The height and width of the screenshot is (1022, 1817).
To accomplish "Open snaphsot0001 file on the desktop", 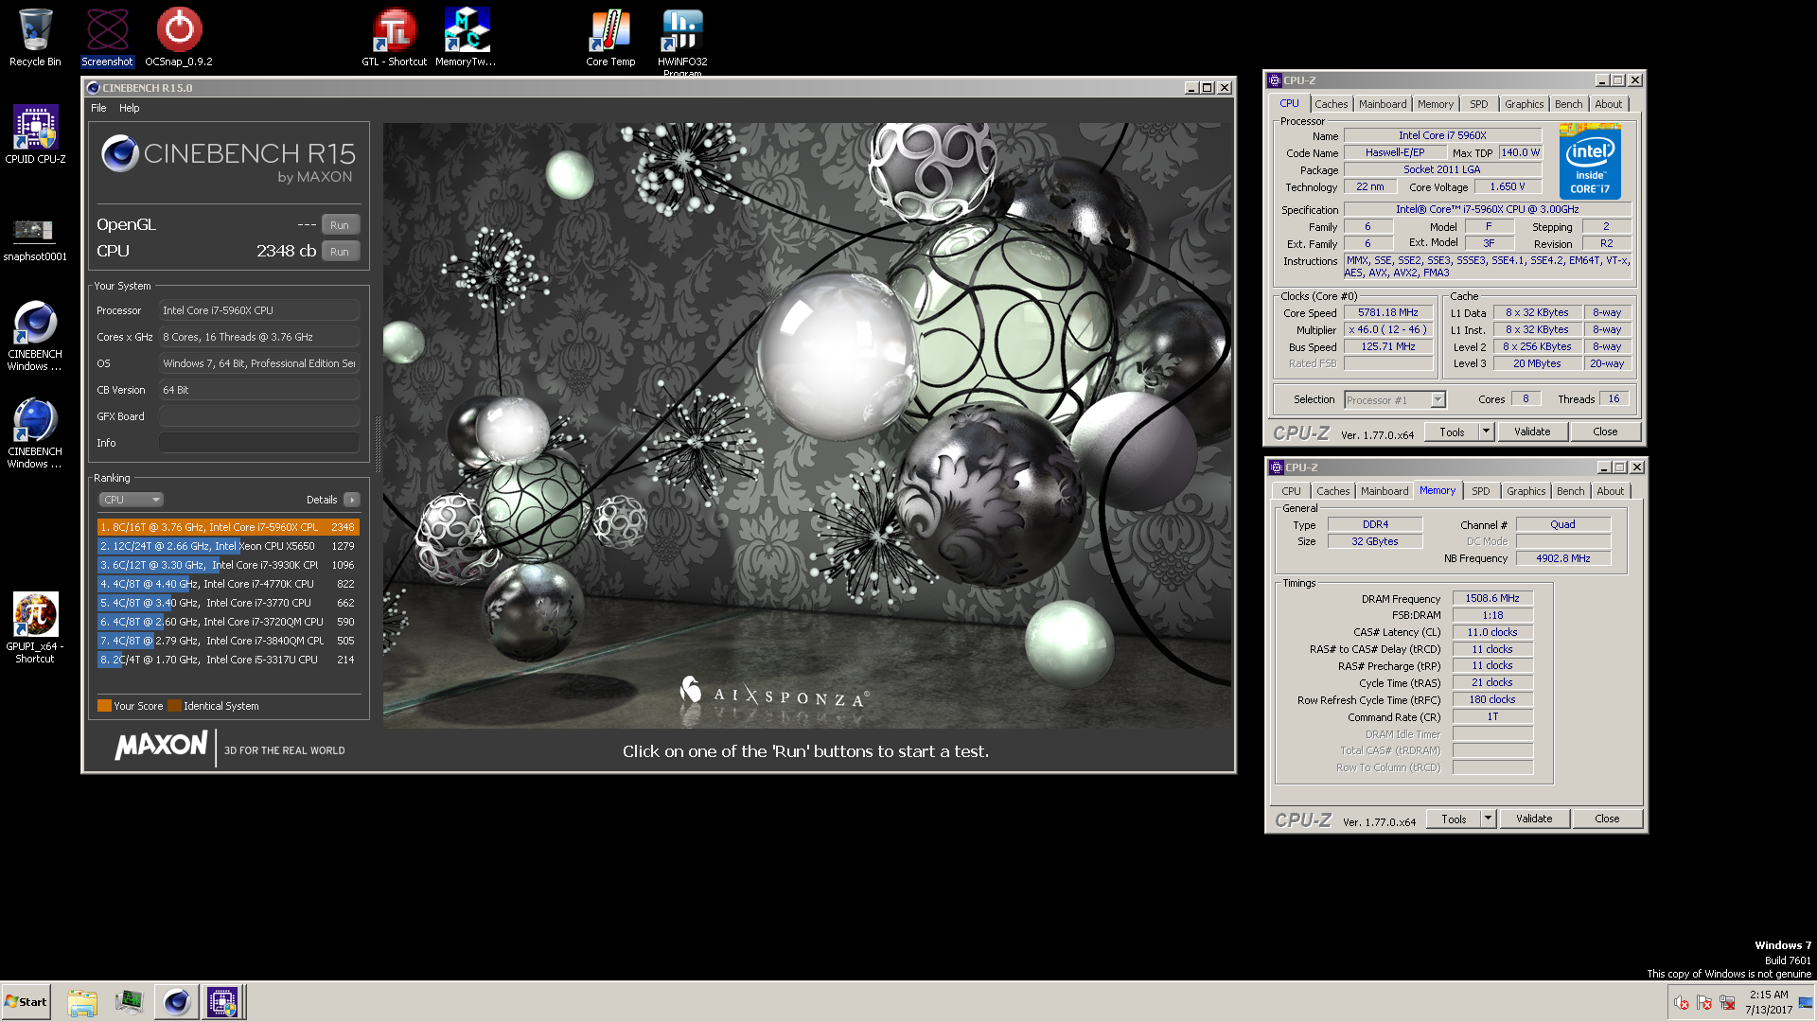I will pos(35,239).
